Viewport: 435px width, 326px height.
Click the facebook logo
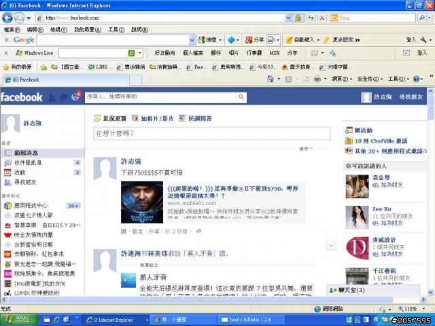point(22,97)
